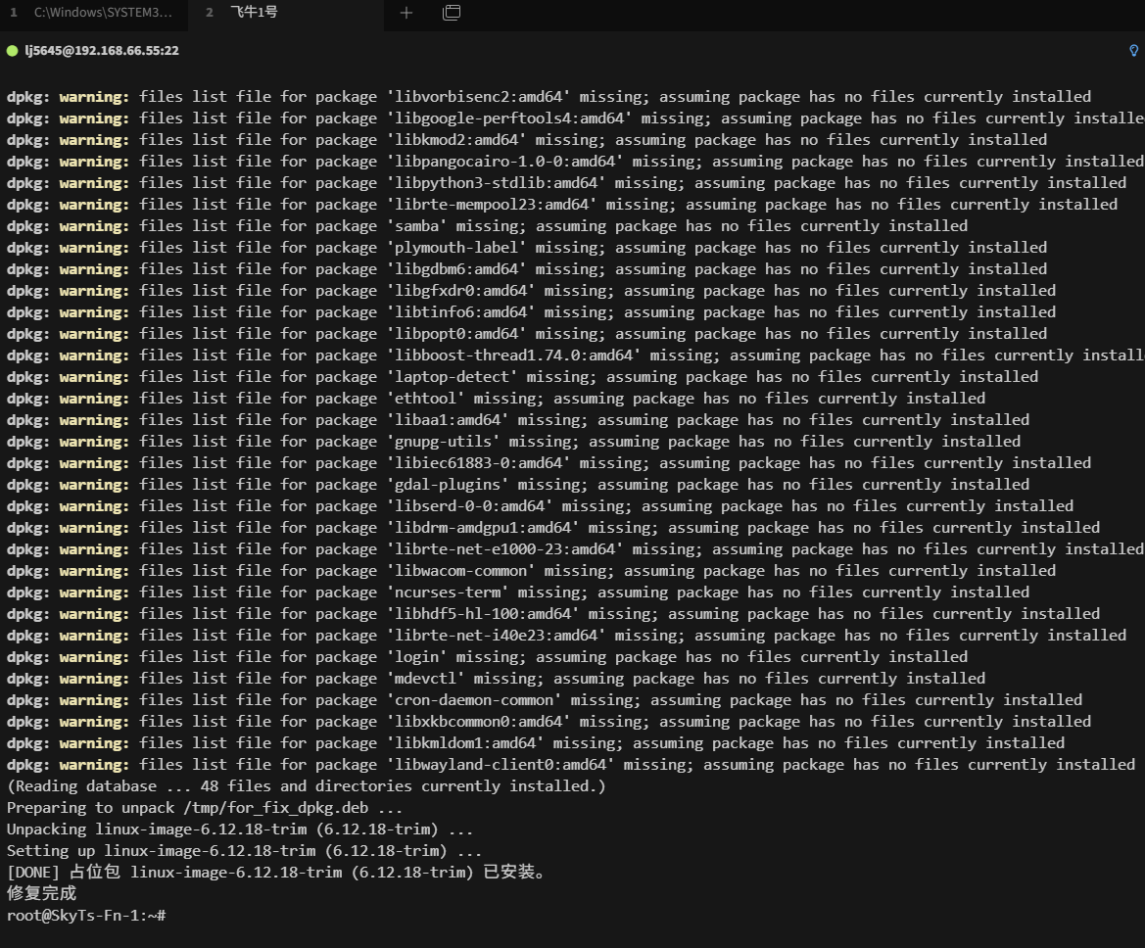Click the 'gdal-plugins' package name
Image resolution: width=1145 pixels, height=948 pixels.
(448, 484)
